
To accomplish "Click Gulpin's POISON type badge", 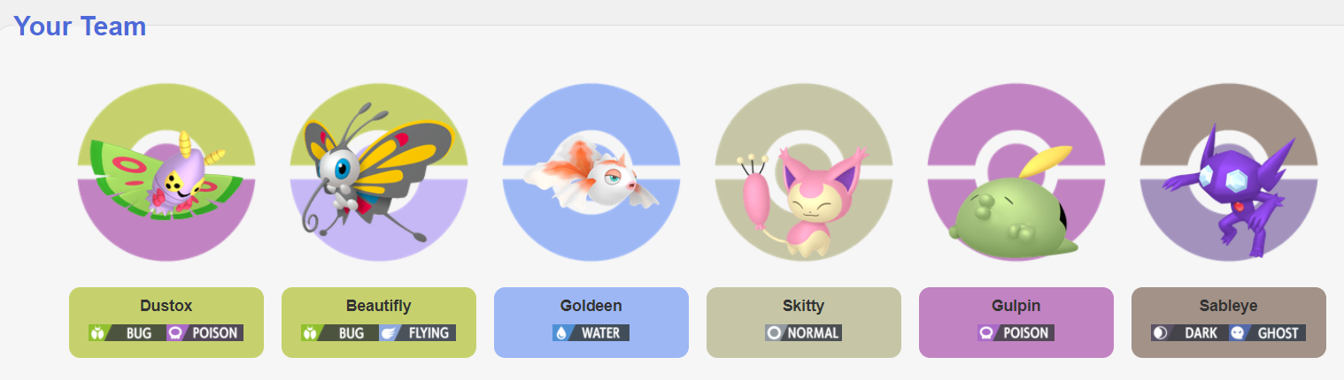I will [x=1016, y=333].
